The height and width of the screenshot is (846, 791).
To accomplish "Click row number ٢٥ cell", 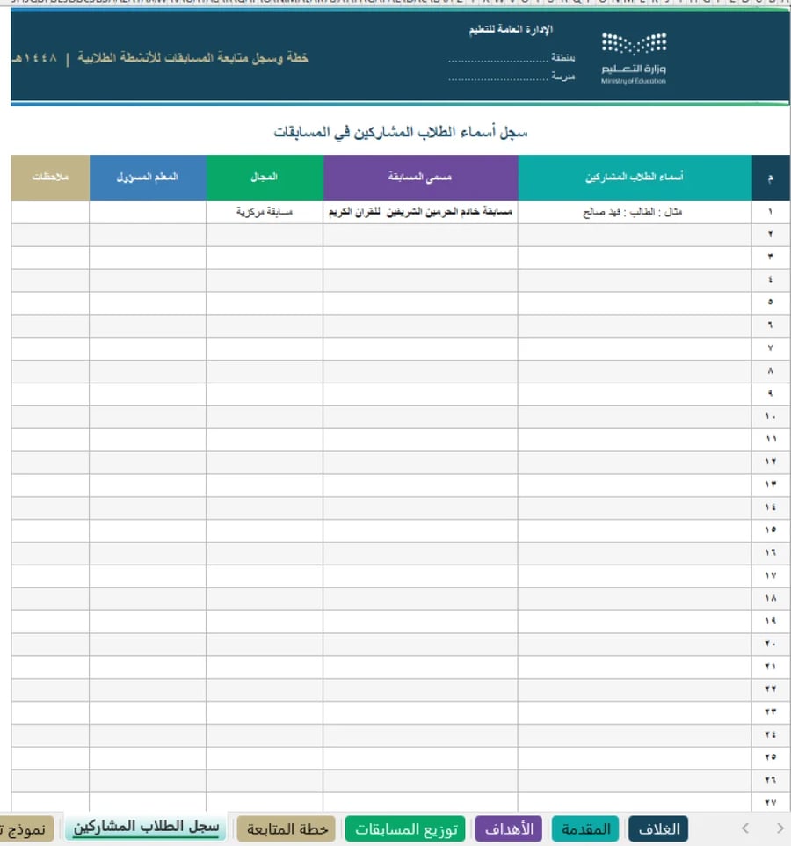I will pos(771,757).
